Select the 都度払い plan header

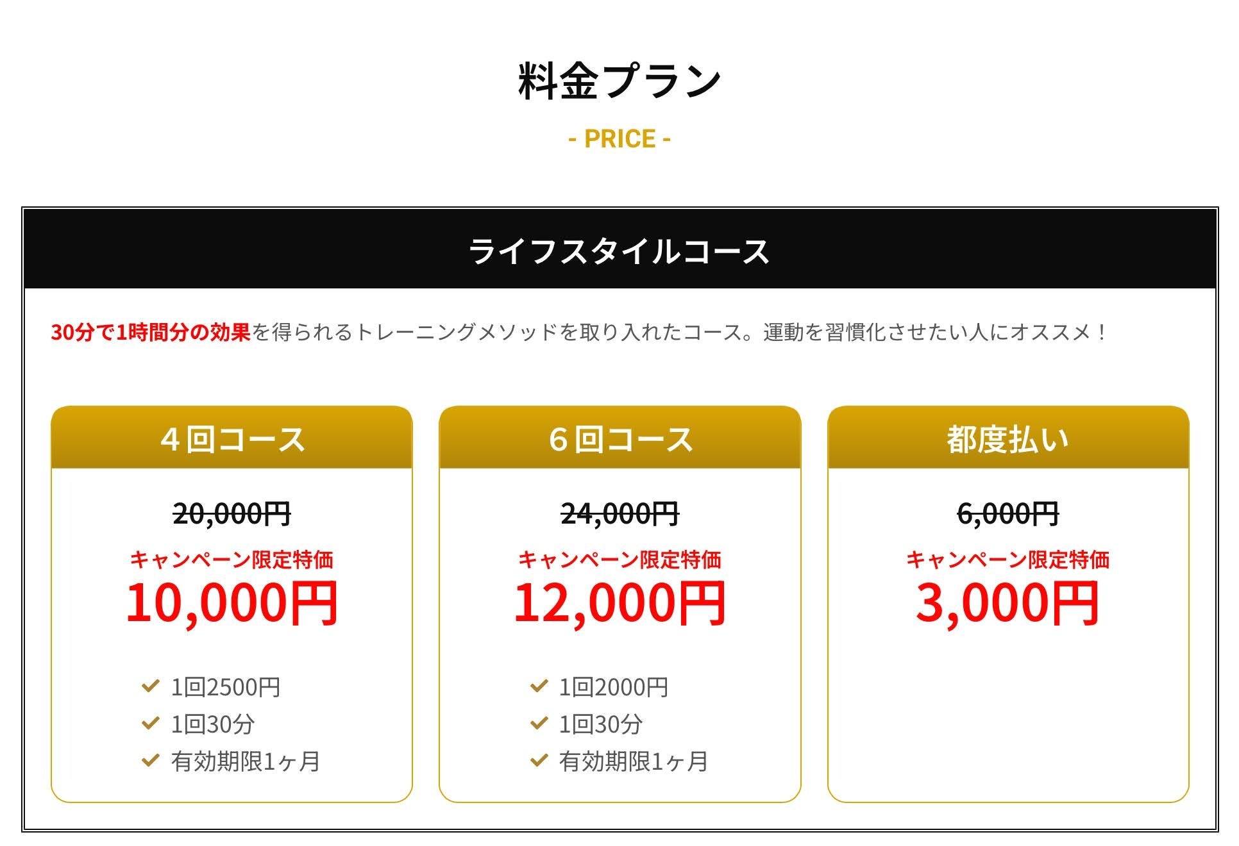(1008, 439)
